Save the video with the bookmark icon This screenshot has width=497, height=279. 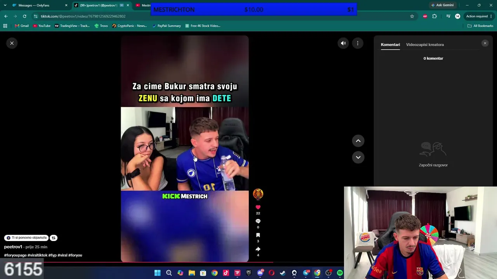258,235
